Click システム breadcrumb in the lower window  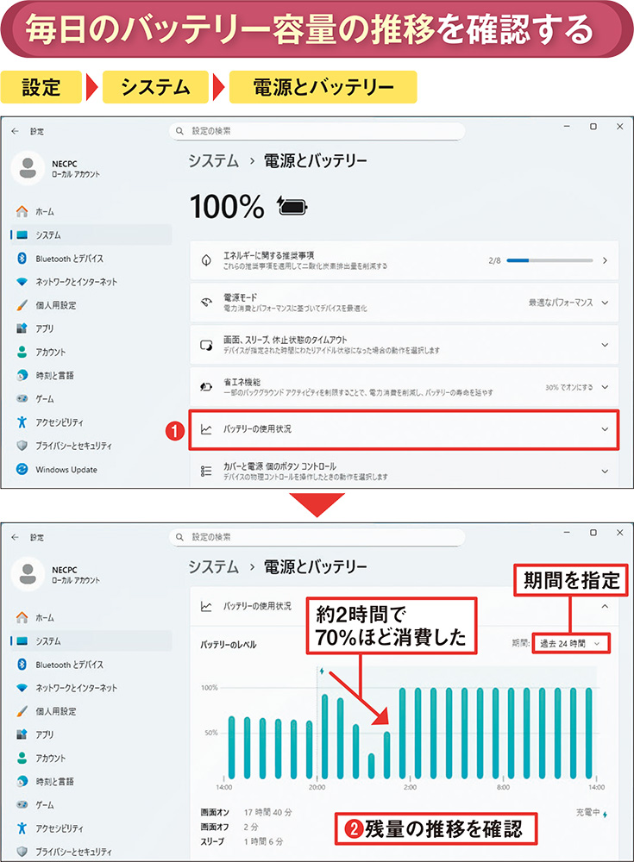tap(214, 567)
